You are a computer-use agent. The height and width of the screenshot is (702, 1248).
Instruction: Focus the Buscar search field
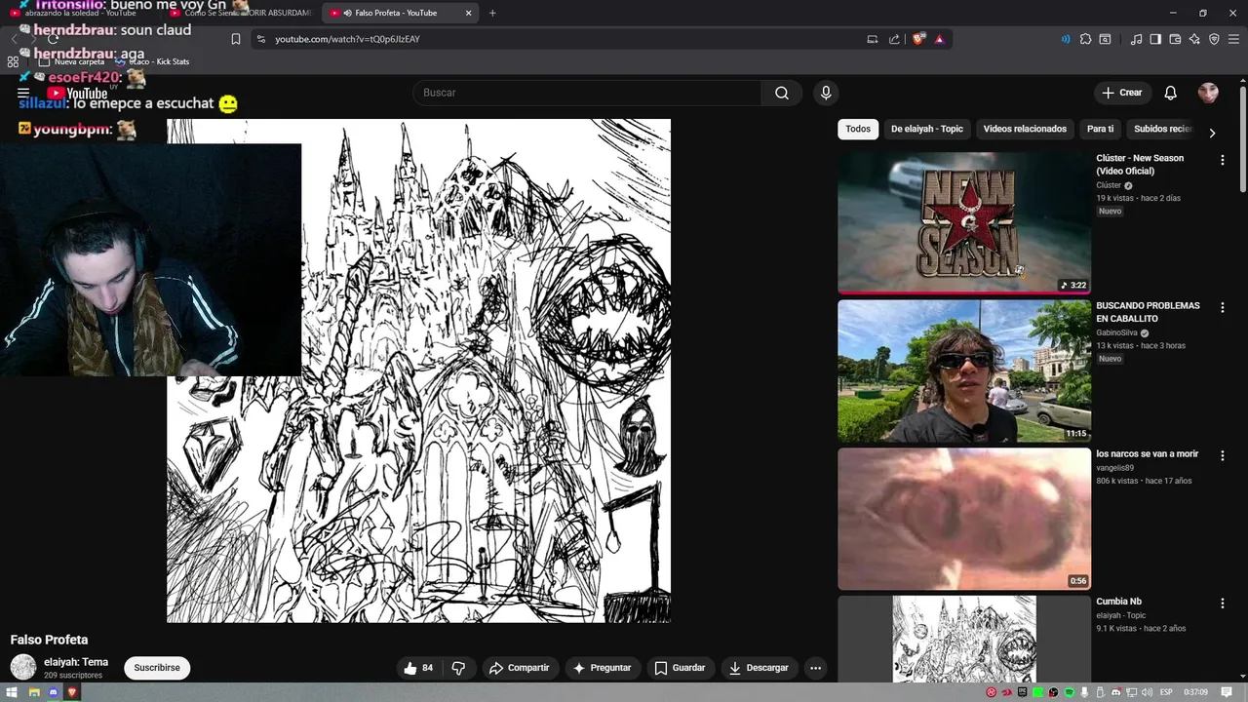coord(588,93)
